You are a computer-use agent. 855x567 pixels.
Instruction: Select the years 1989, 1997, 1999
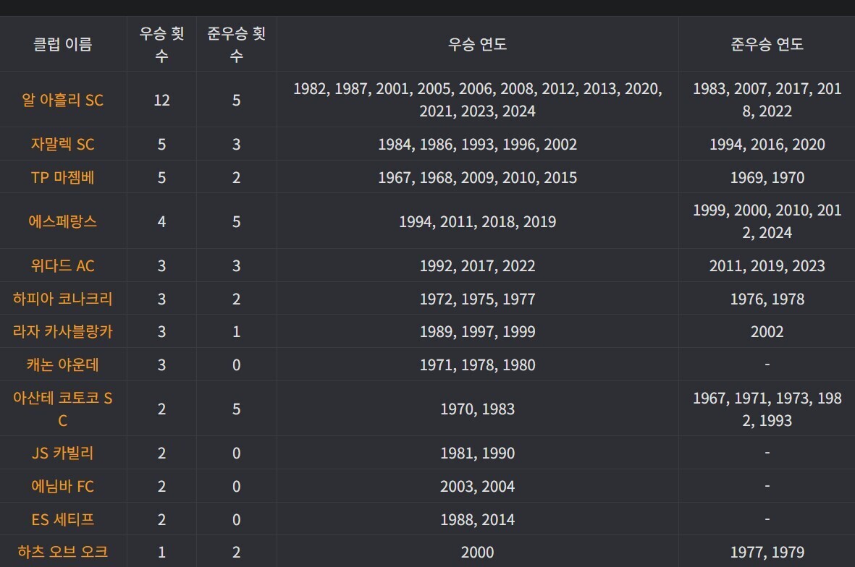(x=478, y=332)
